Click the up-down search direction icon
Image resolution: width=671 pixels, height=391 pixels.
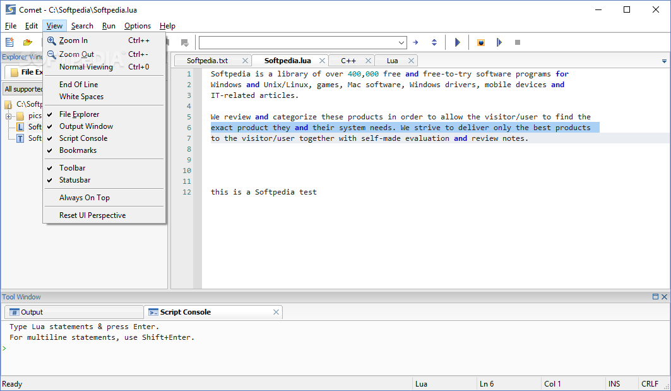tap(434, 42)
